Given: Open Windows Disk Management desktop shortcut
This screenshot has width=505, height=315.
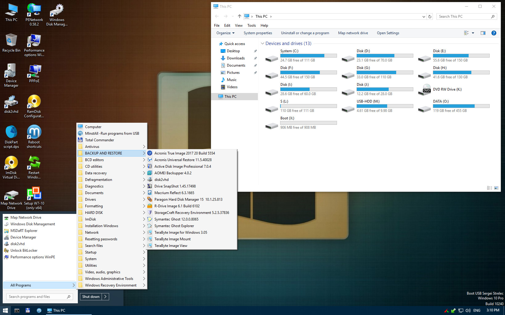Looking at the screenshot, I should [57, 14].
